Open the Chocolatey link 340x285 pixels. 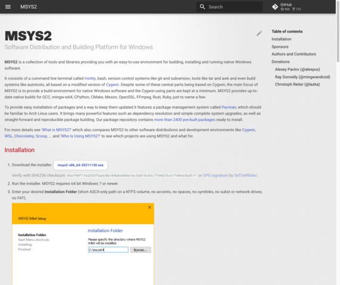(x=24, y=136)
